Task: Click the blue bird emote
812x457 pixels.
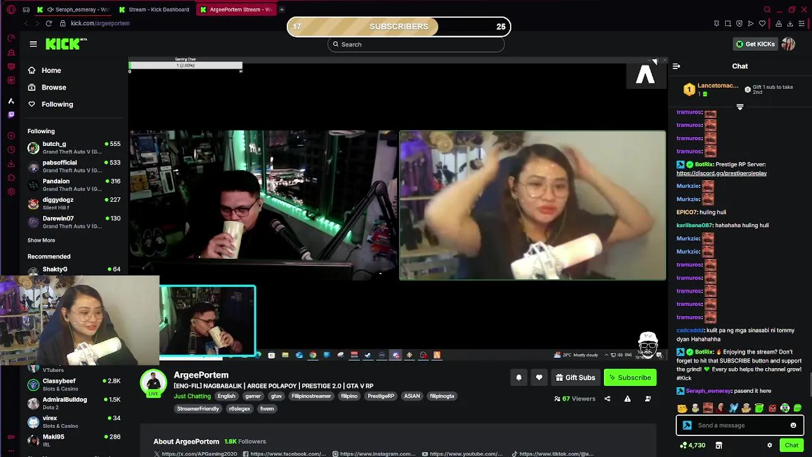Action: coord(733,408)
